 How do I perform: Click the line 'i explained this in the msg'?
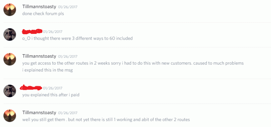(x=47, y=70)
